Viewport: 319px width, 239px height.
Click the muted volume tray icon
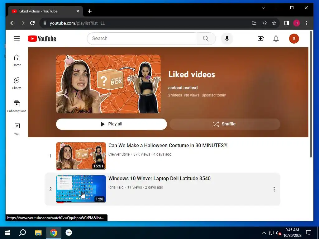click(279, 233)
